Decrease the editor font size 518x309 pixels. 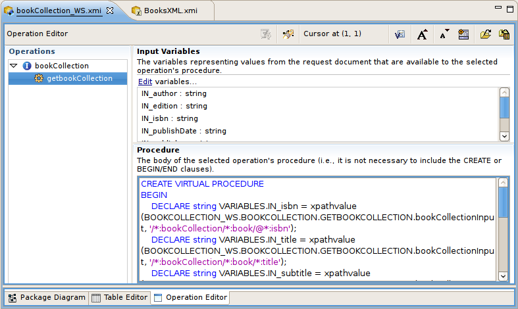point(444,34)
